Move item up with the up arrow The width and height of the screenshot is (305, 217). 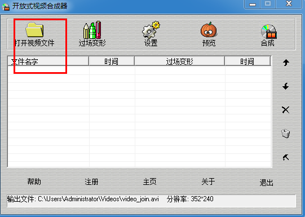(286, 63)
